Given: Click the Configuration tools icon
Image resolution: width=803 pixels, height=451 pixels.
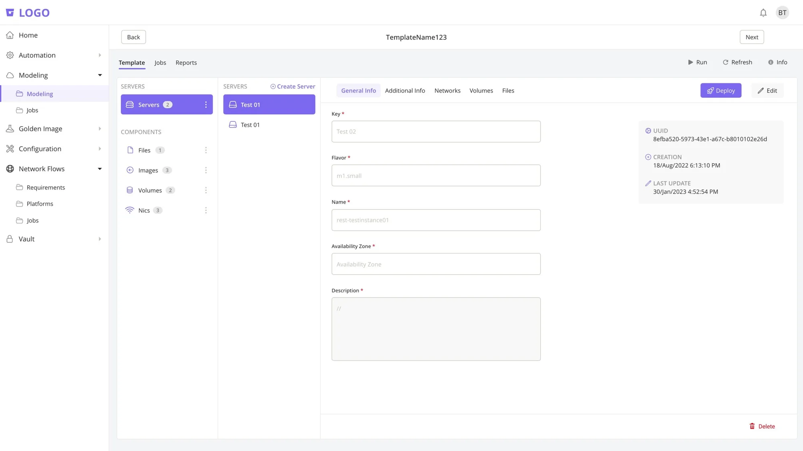Looking at the screenshot, I should (x=10, y=149).
